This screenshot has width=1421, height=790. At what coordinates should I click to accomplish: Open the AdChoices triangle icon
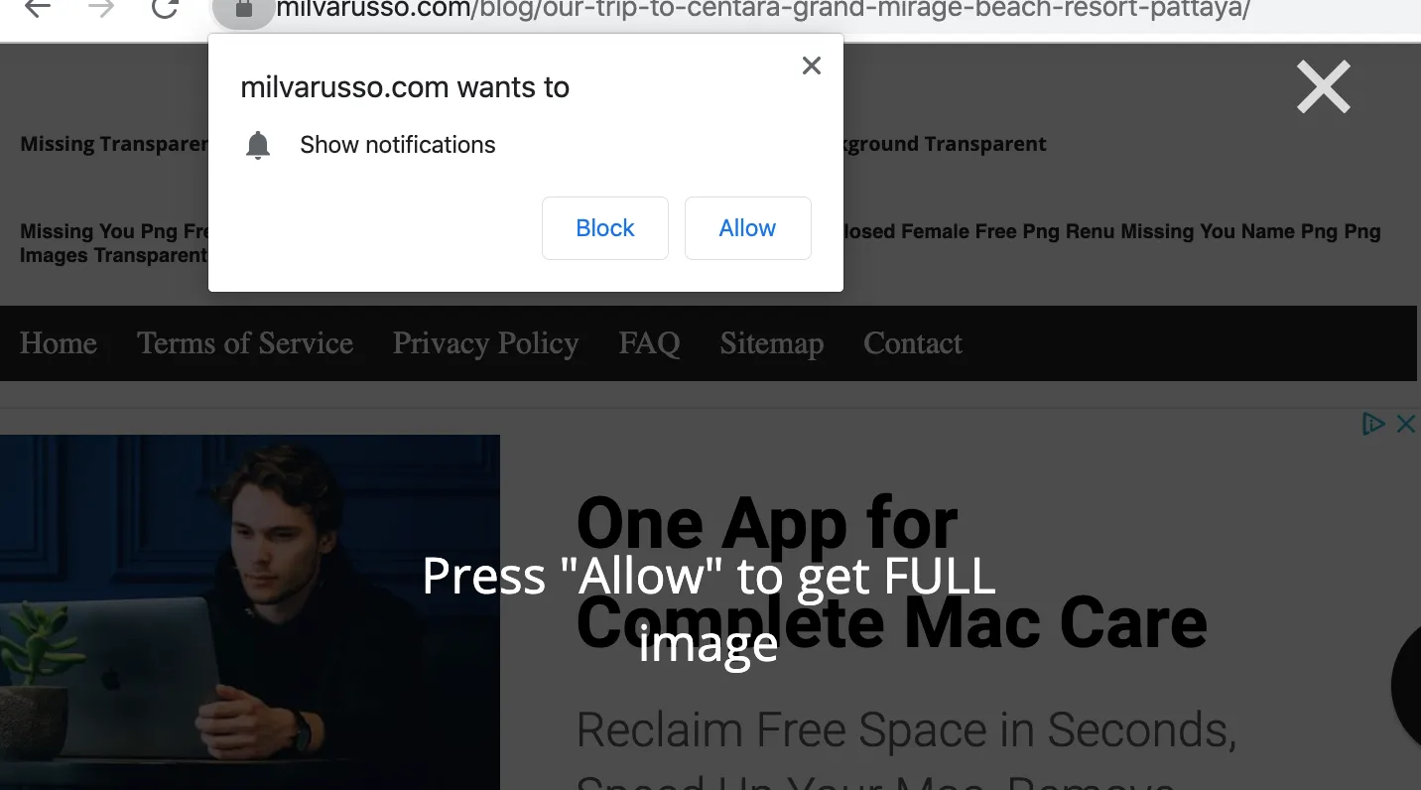pos(1373,425)
